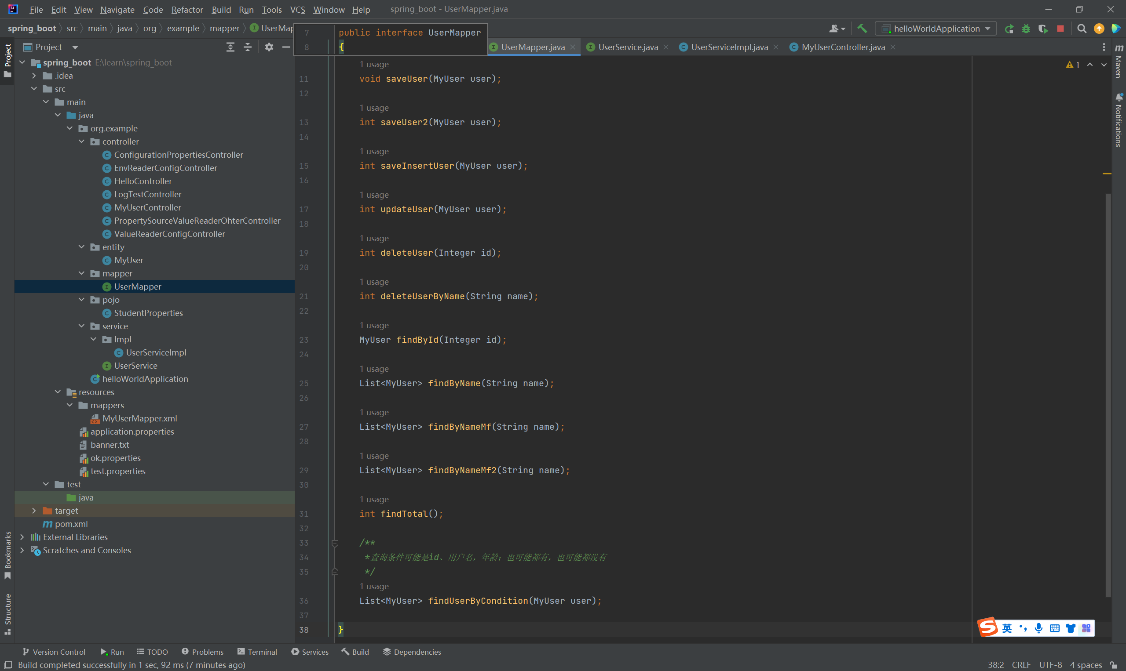Open Project panel settings gear
Viewport: 1126px width, 671px height.
[269, 47]
